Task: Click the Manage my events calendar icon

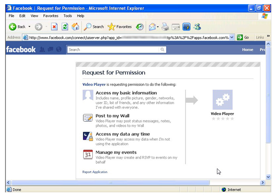Action: pyautogui.click(x=88, y=154)
